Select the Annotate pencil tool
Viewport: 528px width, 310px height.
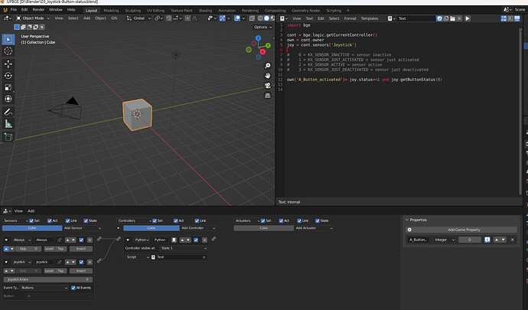point(8,112)
